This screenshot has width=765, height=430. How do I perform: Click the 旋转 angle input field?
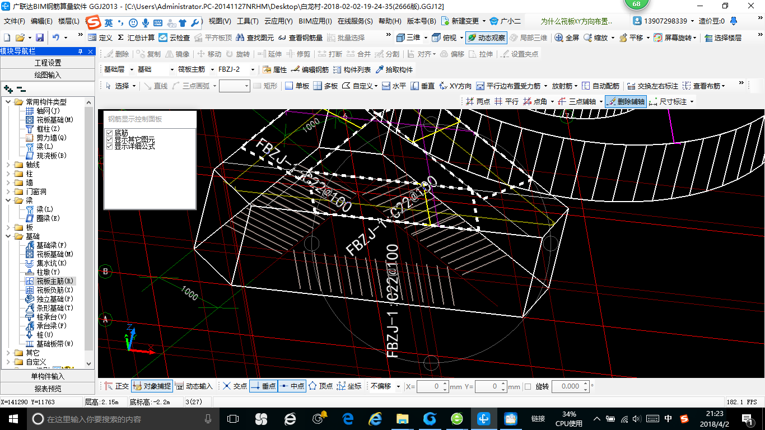point(570,386)
